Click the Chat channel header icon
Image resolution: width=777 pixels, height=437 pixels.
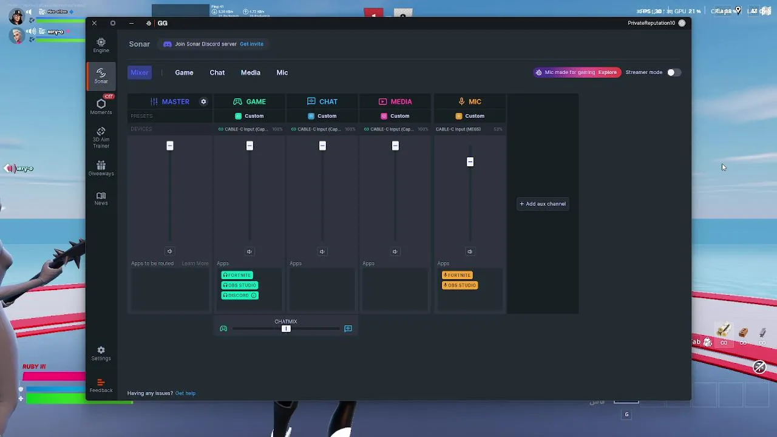(311, 101)
